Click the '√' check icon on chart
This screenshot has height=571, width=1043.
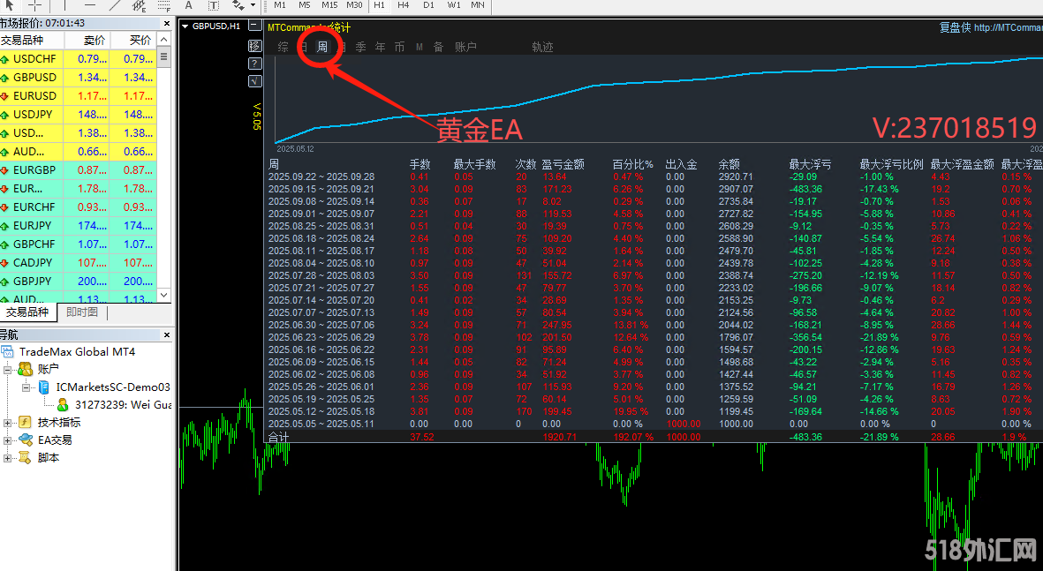[x=255, y=81]
